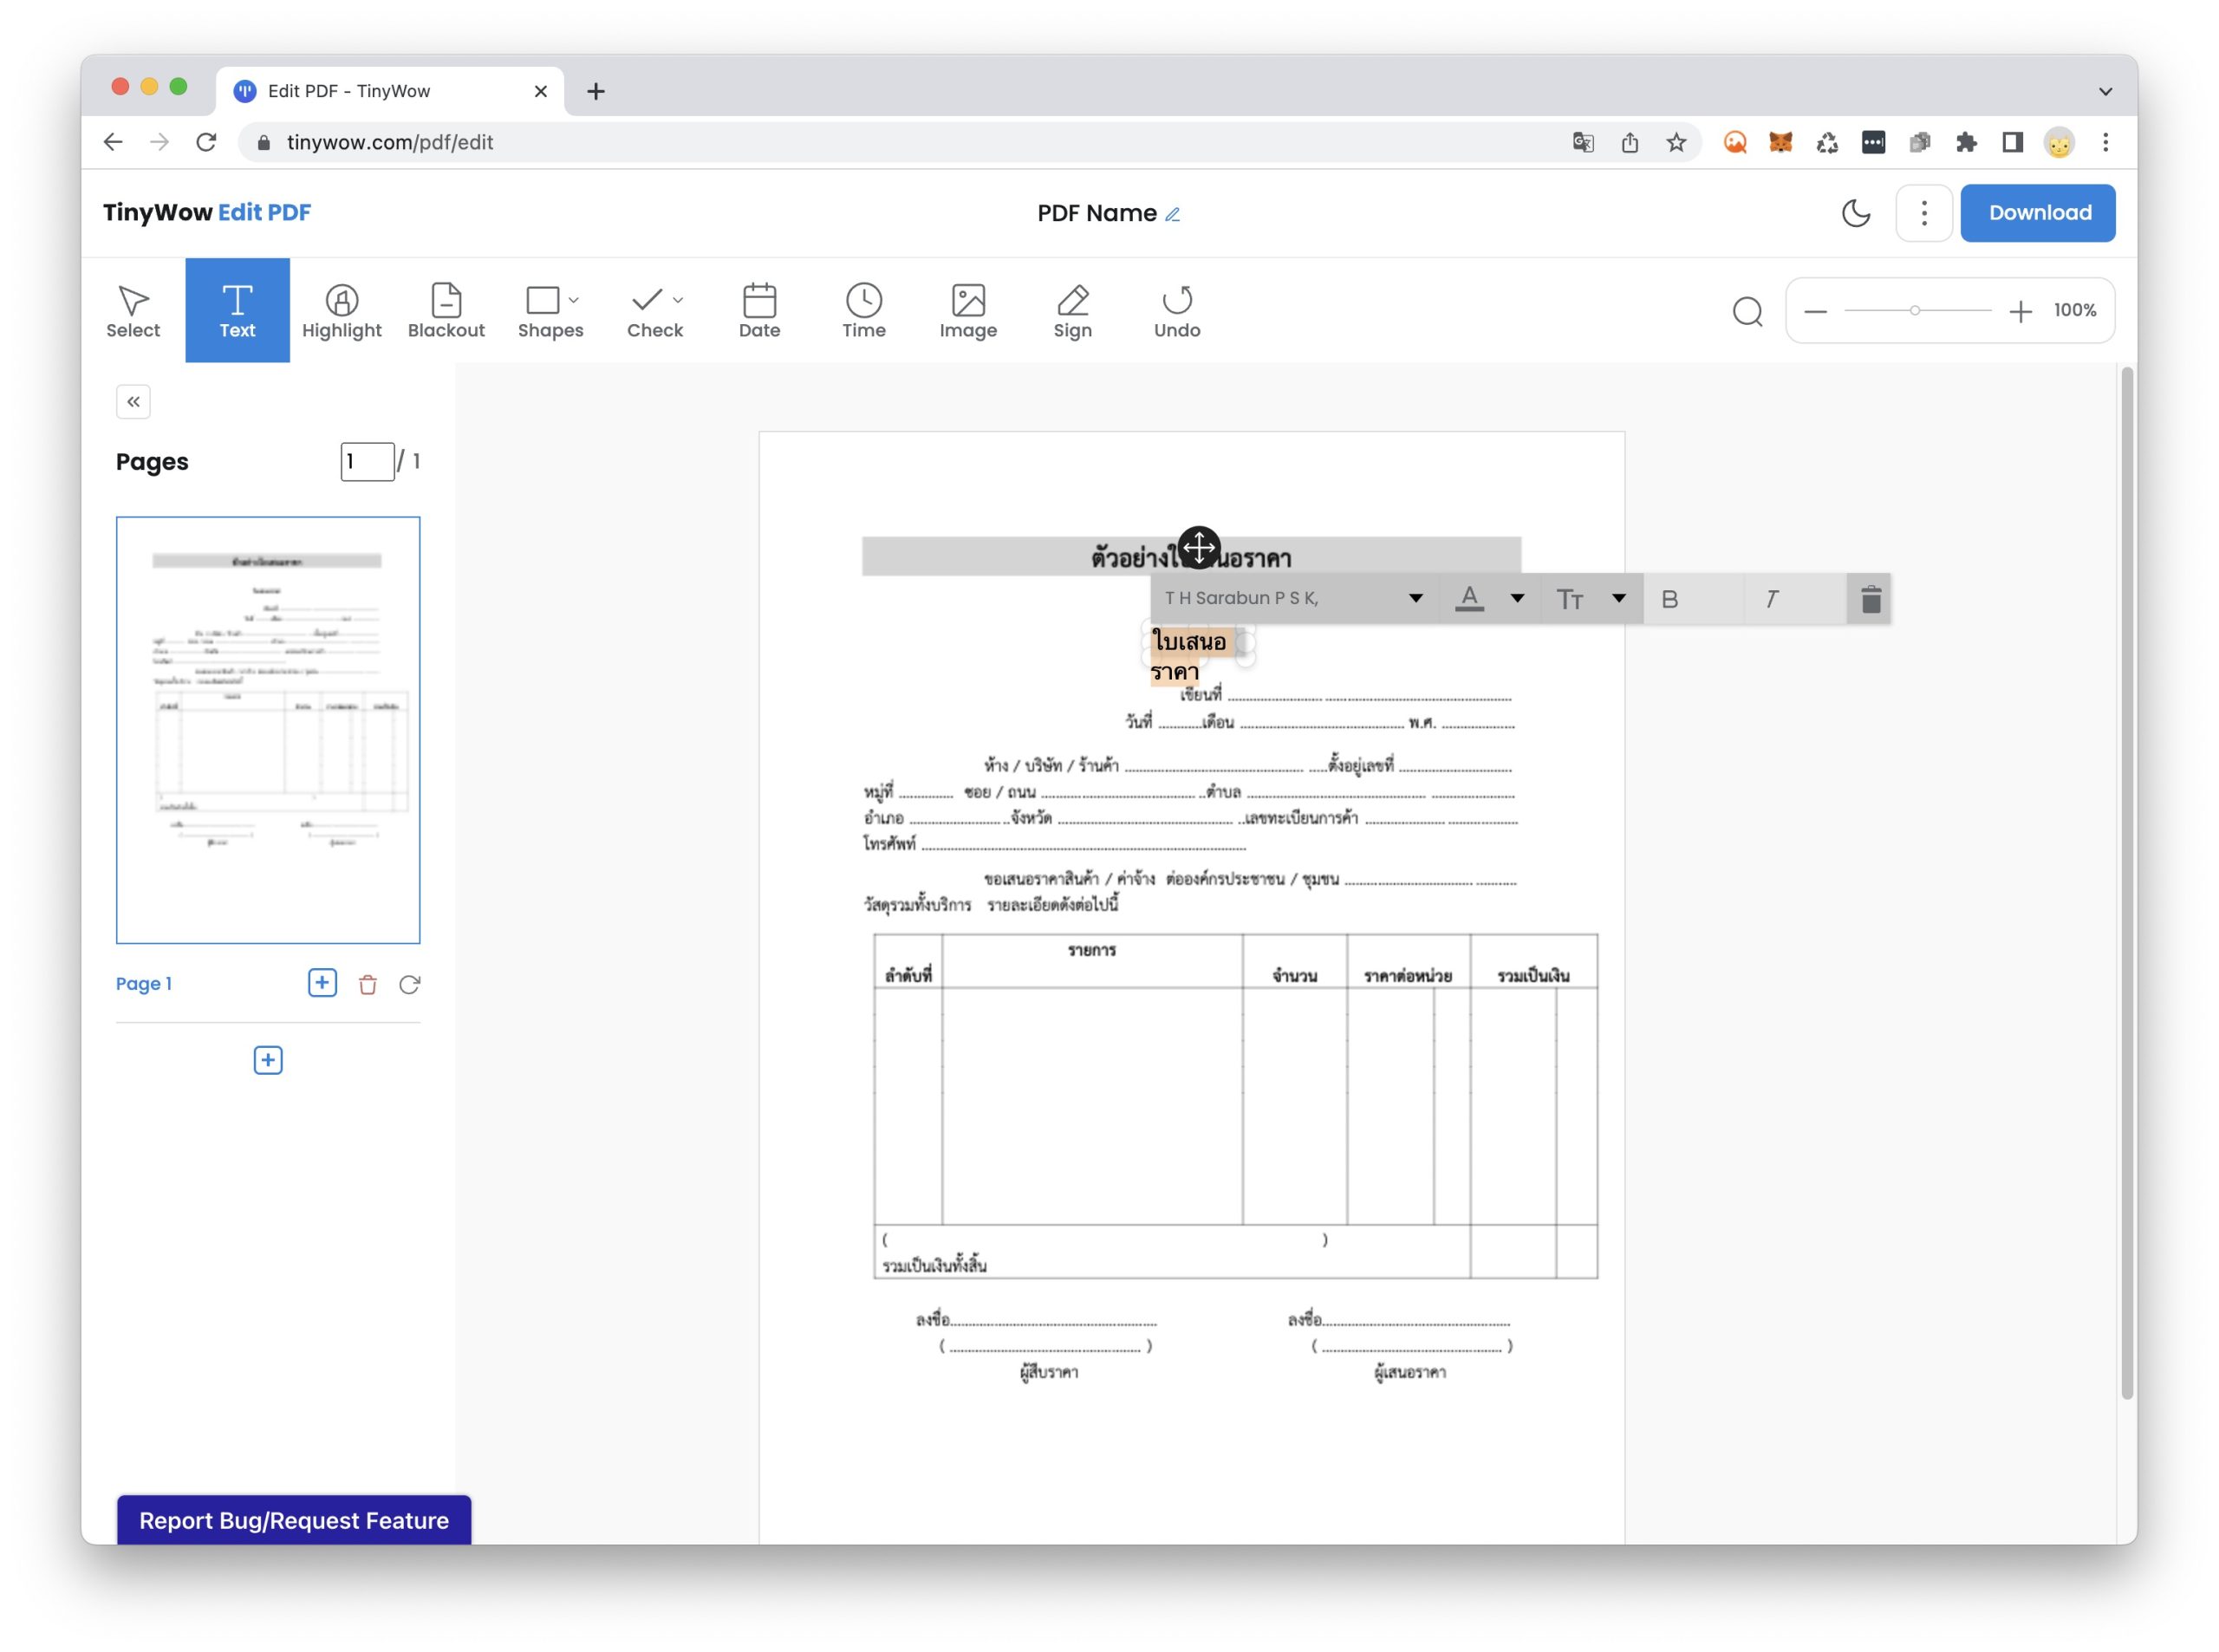The image size is (2219, 1652).
Task: Select the Highlight tool
Action: (x=341, y=310)
